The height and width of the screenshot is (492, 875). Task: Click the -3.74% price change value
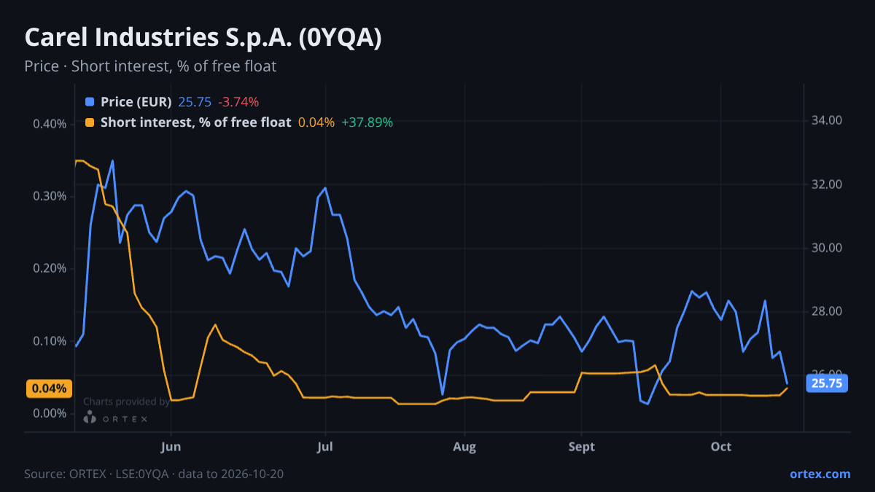[x=238, y=102]
